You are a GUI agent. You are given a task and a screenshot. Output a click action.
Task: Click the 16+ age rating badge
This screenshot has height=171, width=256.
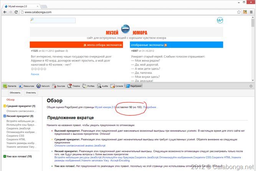(x=220, y=20)
